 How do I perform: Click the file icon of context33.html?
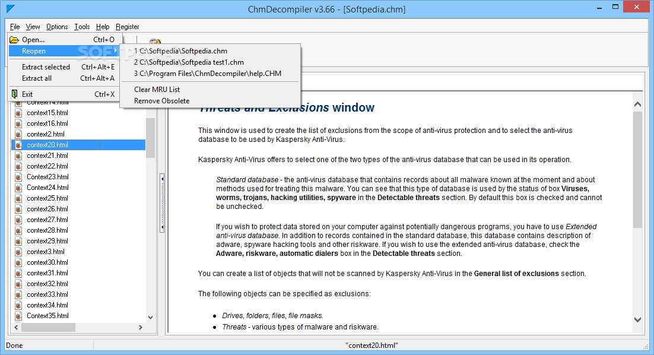coord(18,294)
